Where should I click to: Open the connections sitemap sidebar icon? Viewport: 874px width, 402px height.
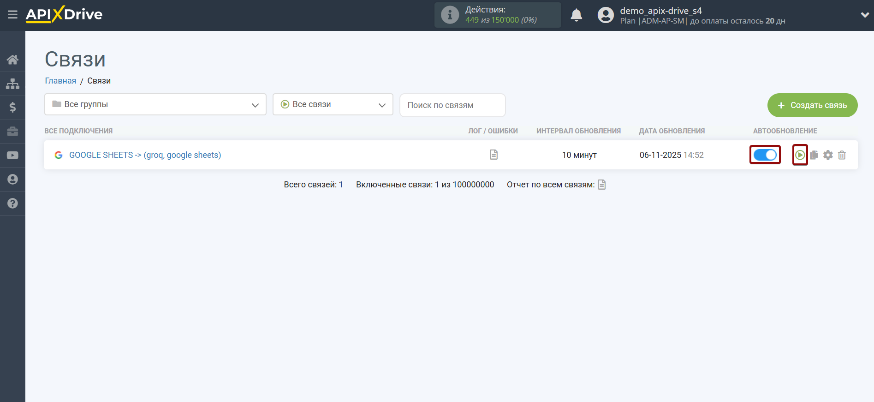click(12, 84)
